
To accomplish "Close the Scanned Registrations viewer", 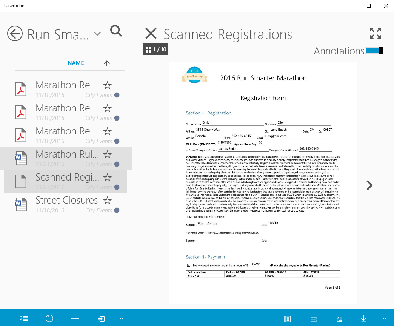I will click(x=151, y=34).
